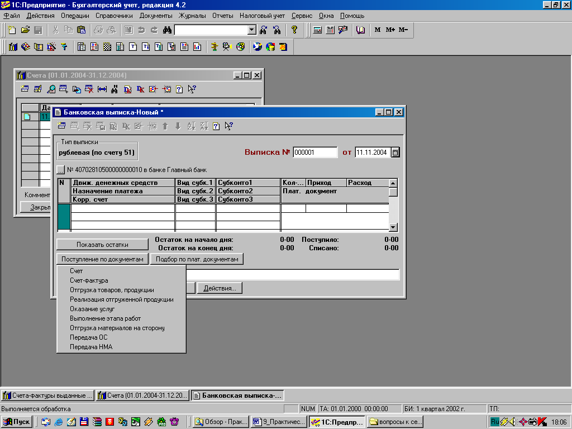Click the Paste clipboard icon
Image resolution: width=572 pixels, height=429 pixels.
click(x=82, y=30)
